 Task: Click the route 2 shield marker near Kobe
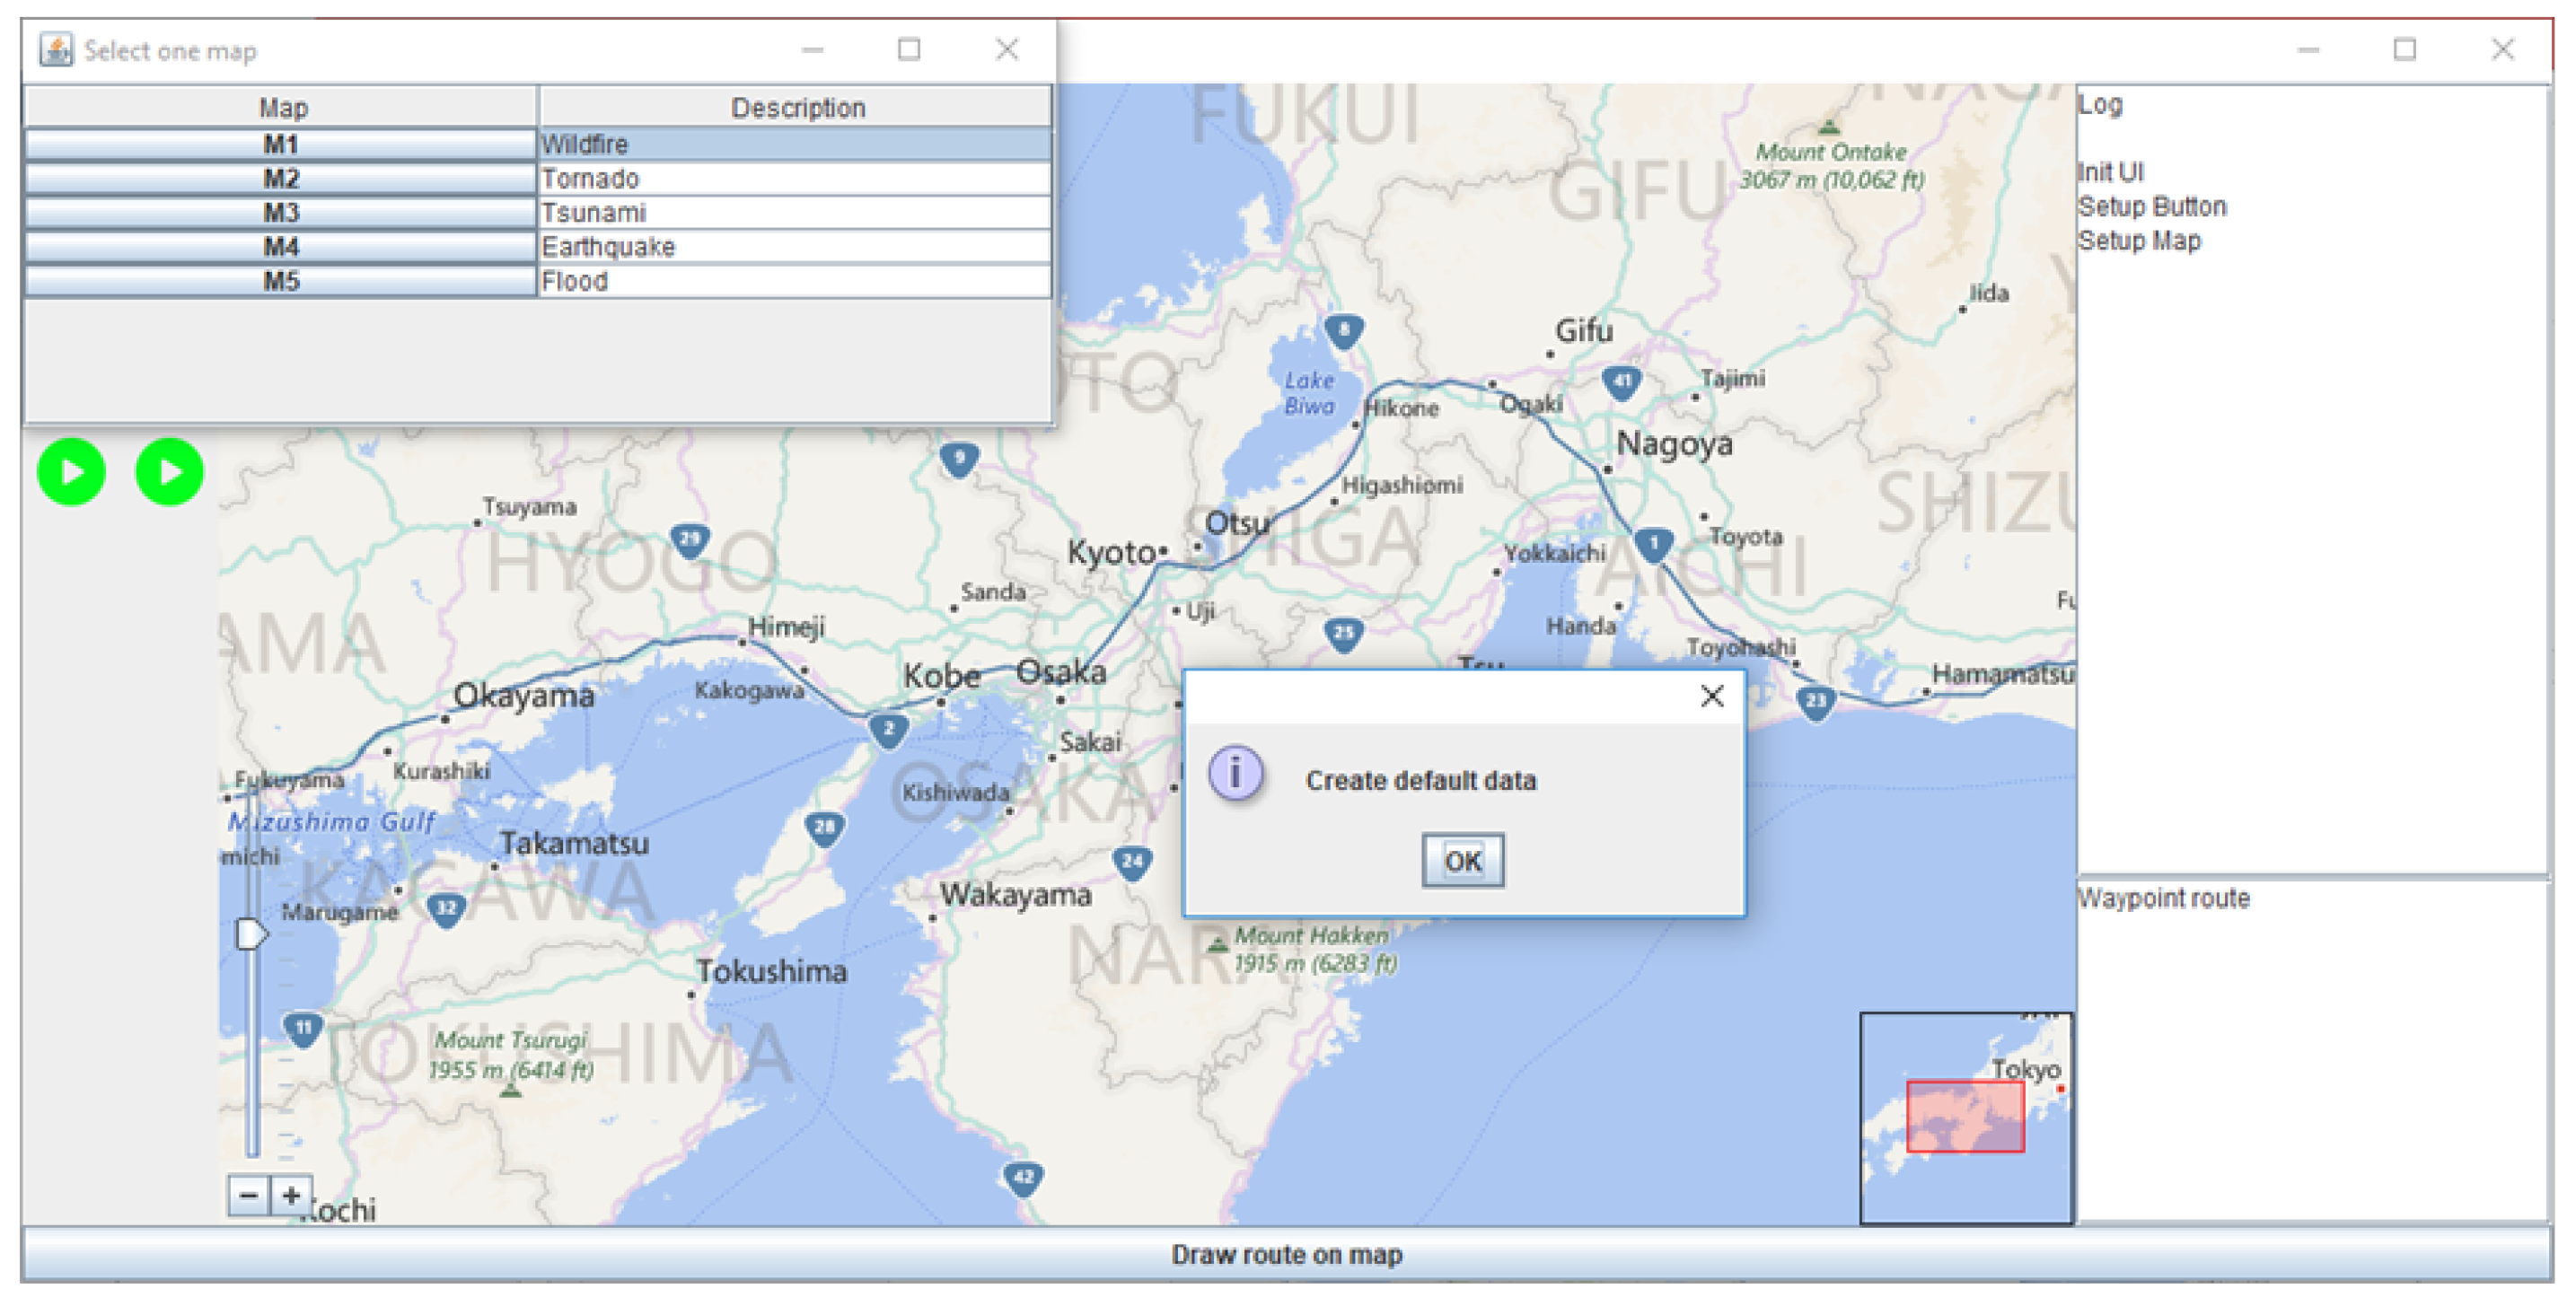888,730
